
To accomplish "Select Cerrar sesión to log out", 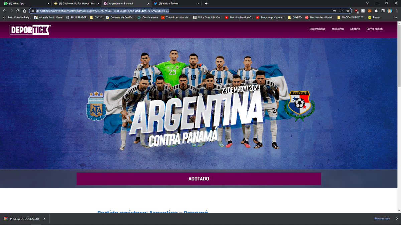I will pos(374,29).
